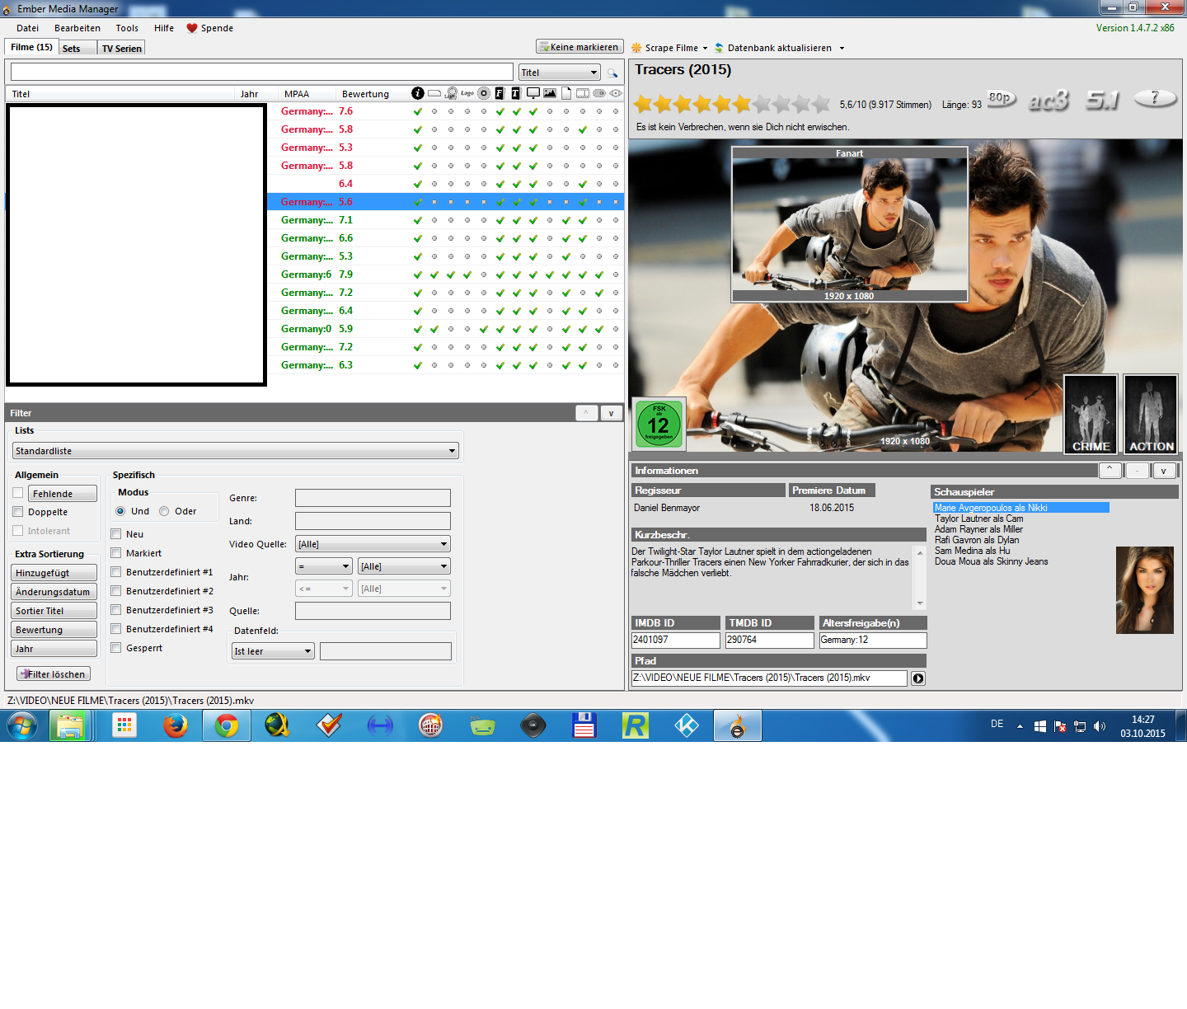Sort by the Logo column icon
The image size is (1187, 1009).
[467, 93]
